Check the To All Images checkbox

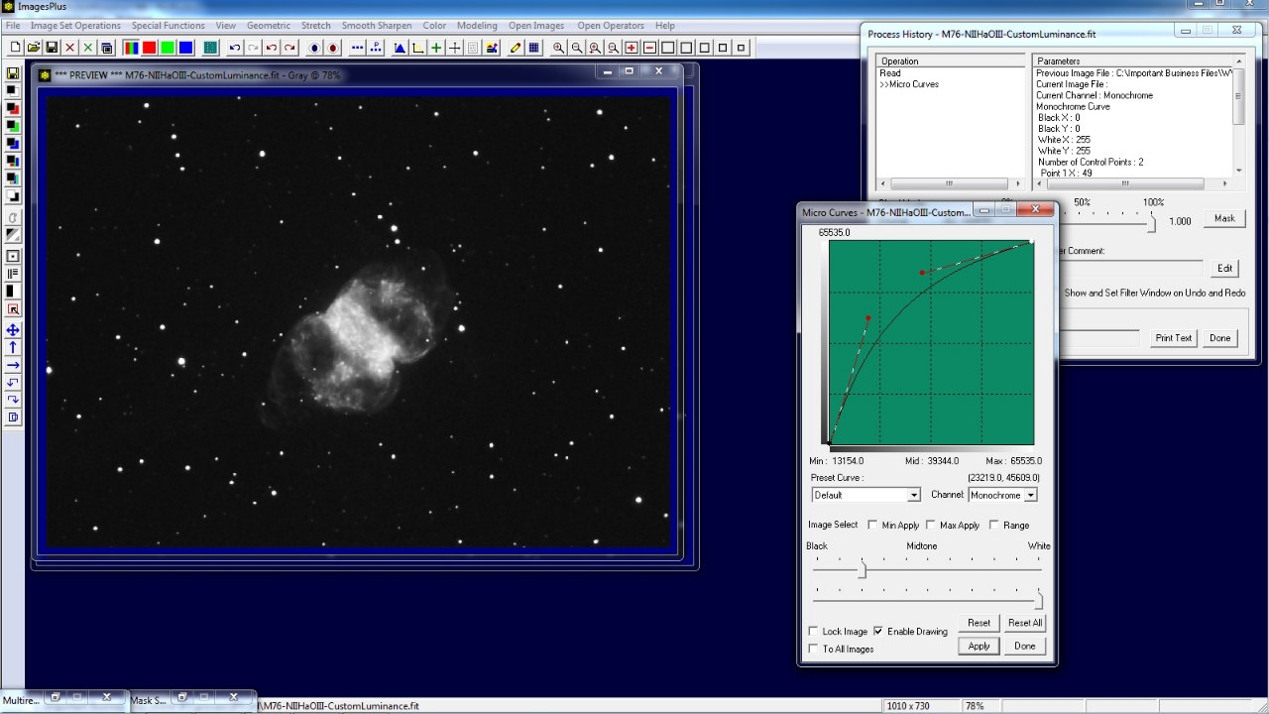coord(814,649)
